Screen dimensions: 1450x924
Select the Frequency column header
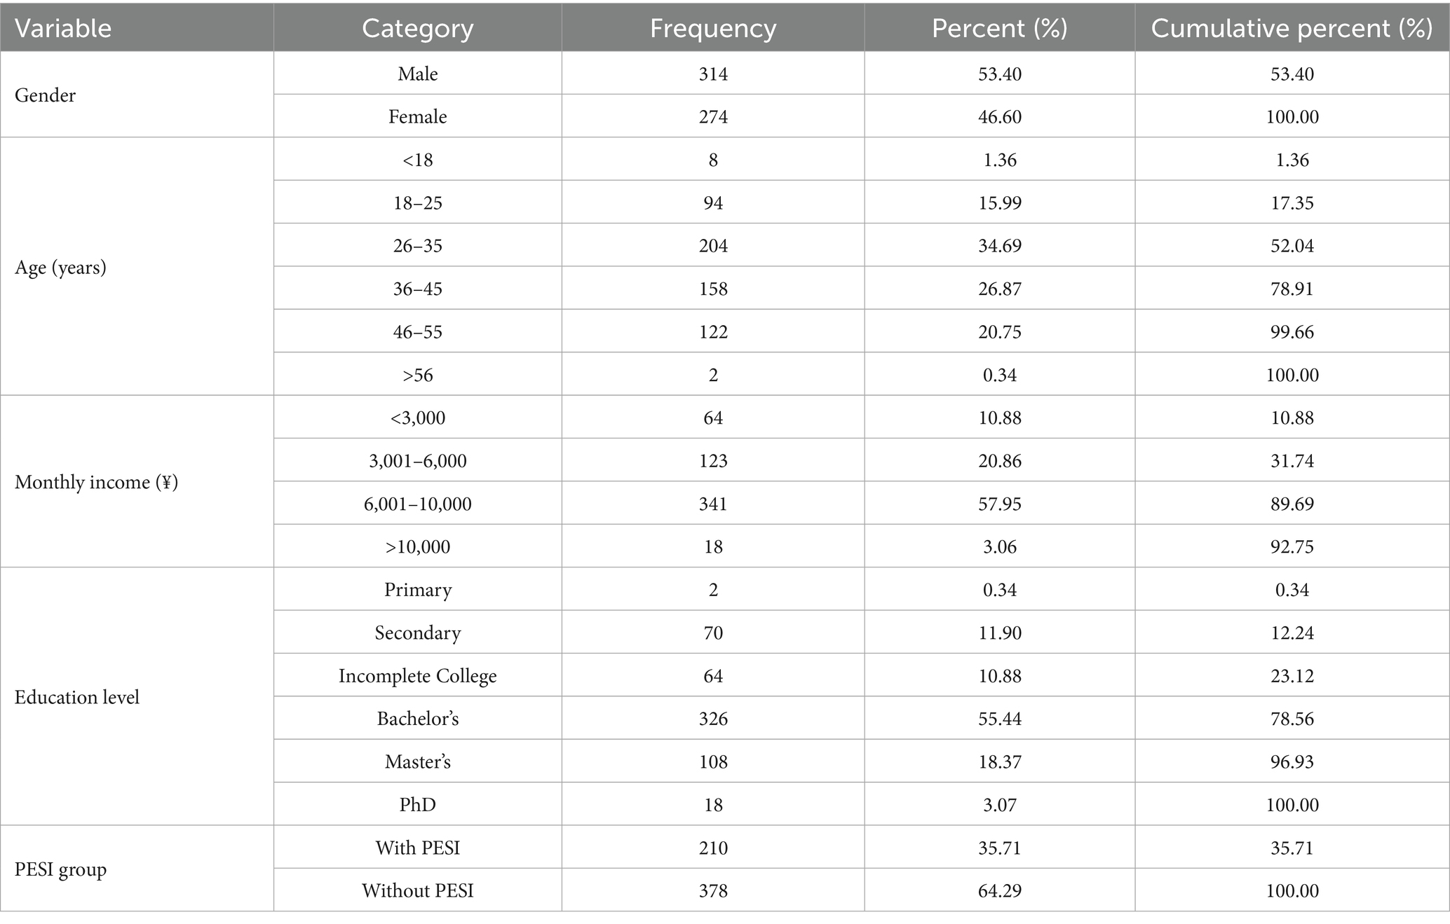pyautogui.click(x=712, y=29)
